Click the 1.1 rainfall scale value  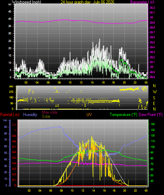[x=14, y=125]
